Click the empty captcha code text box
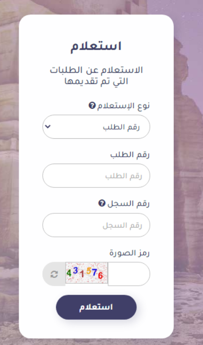The image size is (203, 345). coord(129,274)
